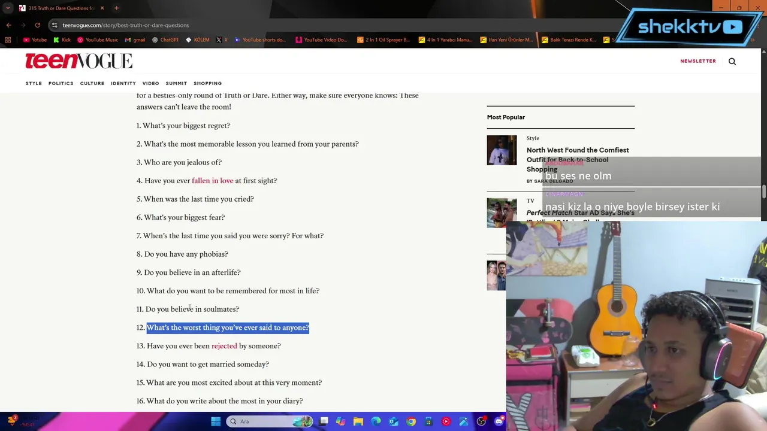767x431 pixels.
Task: Open the 2 In 1 Oil Sprayer bookmark
Action: [383, 40]
